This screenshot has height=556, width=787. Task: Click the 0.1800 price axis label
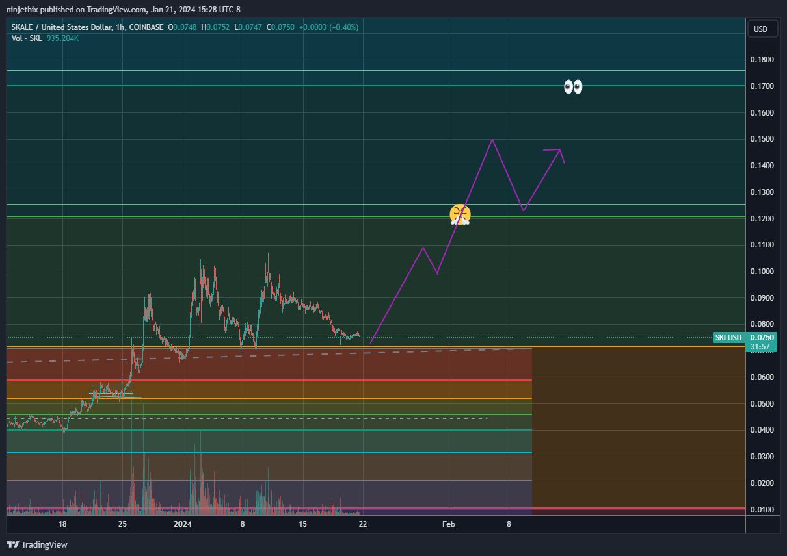pyautogui.click(x=762, y=60)
